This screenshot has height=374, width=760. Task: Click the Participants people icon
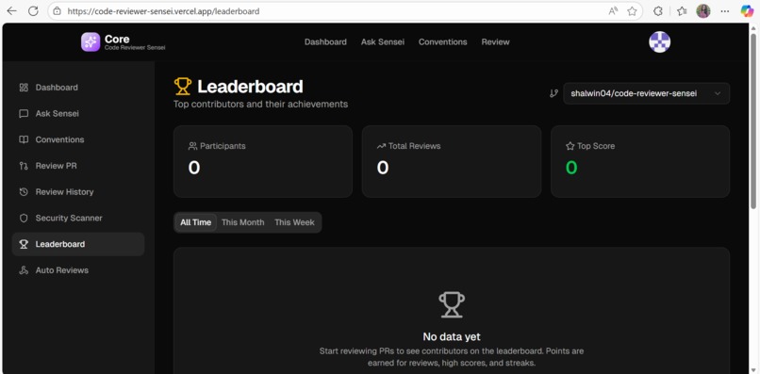[x=192, y=146]
